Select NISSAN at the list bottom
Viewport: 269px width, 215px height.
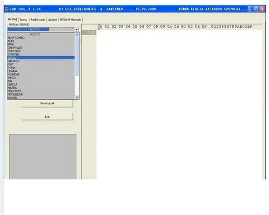(41, 98)
